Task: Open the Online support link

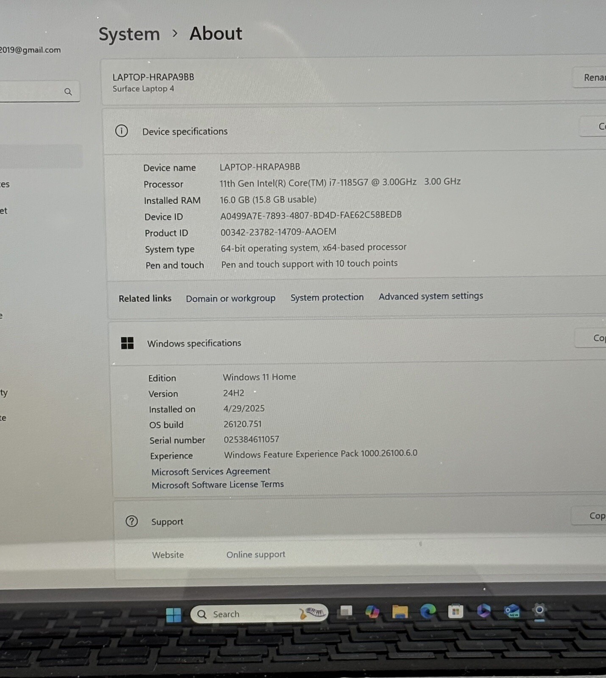Action: point(256,554)
